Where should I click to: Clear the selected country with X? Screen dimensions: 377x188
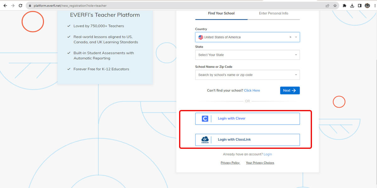[290, 37]
